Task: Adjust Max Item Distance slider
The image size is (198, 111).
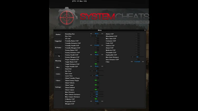Action: click(x=137, y=57)
